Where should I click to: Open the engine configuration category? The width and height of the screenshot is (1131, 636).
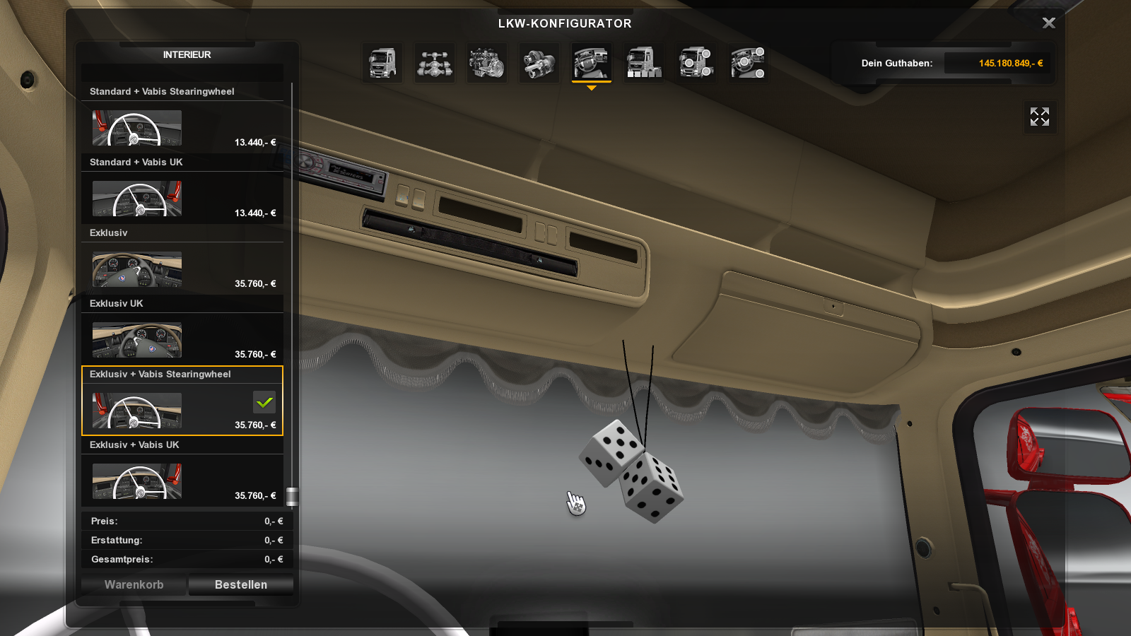pyautogui.click(x=487, y=63)
